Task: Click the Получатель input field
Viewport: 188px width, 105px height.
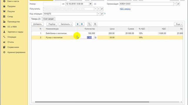Action: [68, 9]
